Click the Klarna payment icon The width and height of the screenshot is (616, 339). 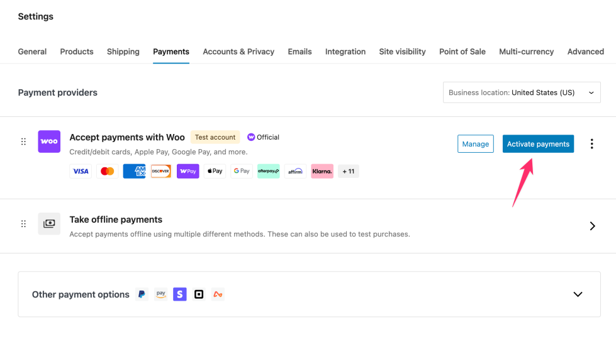(322, 171)
